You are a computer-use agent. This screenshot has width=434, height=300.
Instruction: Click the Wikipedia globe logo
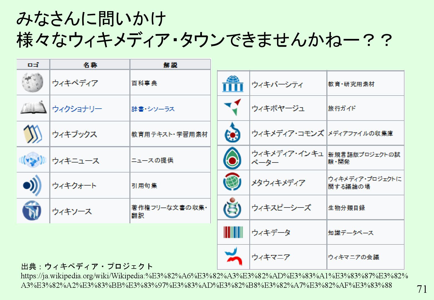(x=33, y=82)
